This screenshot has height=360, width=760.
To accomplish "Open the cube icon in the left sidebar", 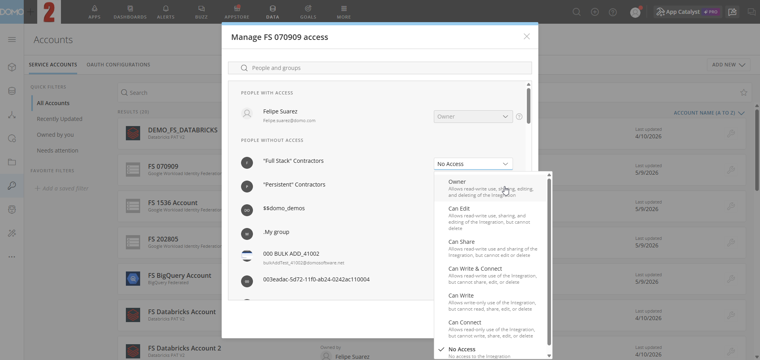I will pyautogui.click(x=12, y=67).
